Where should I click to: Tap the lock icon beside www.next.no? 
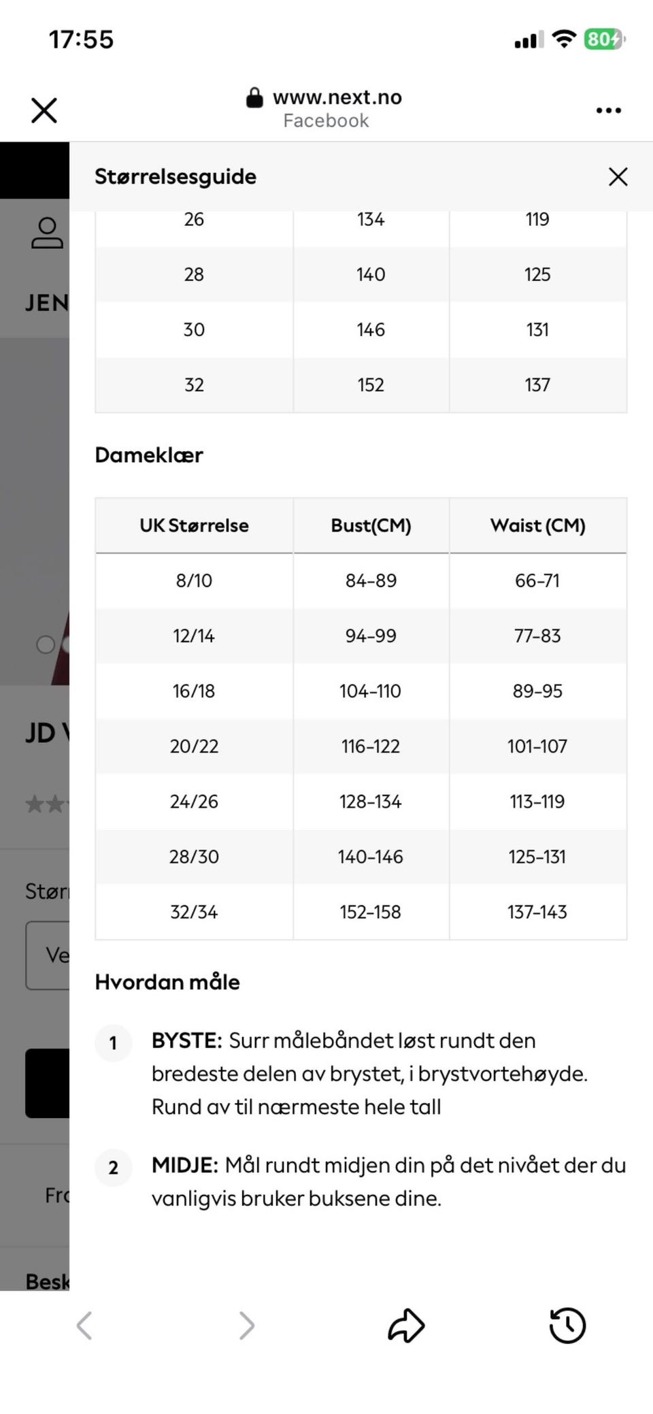pos(254,98)
